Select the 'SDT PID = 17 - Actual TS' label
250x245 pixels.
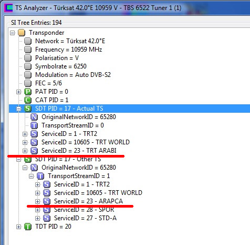click(69, 109)
